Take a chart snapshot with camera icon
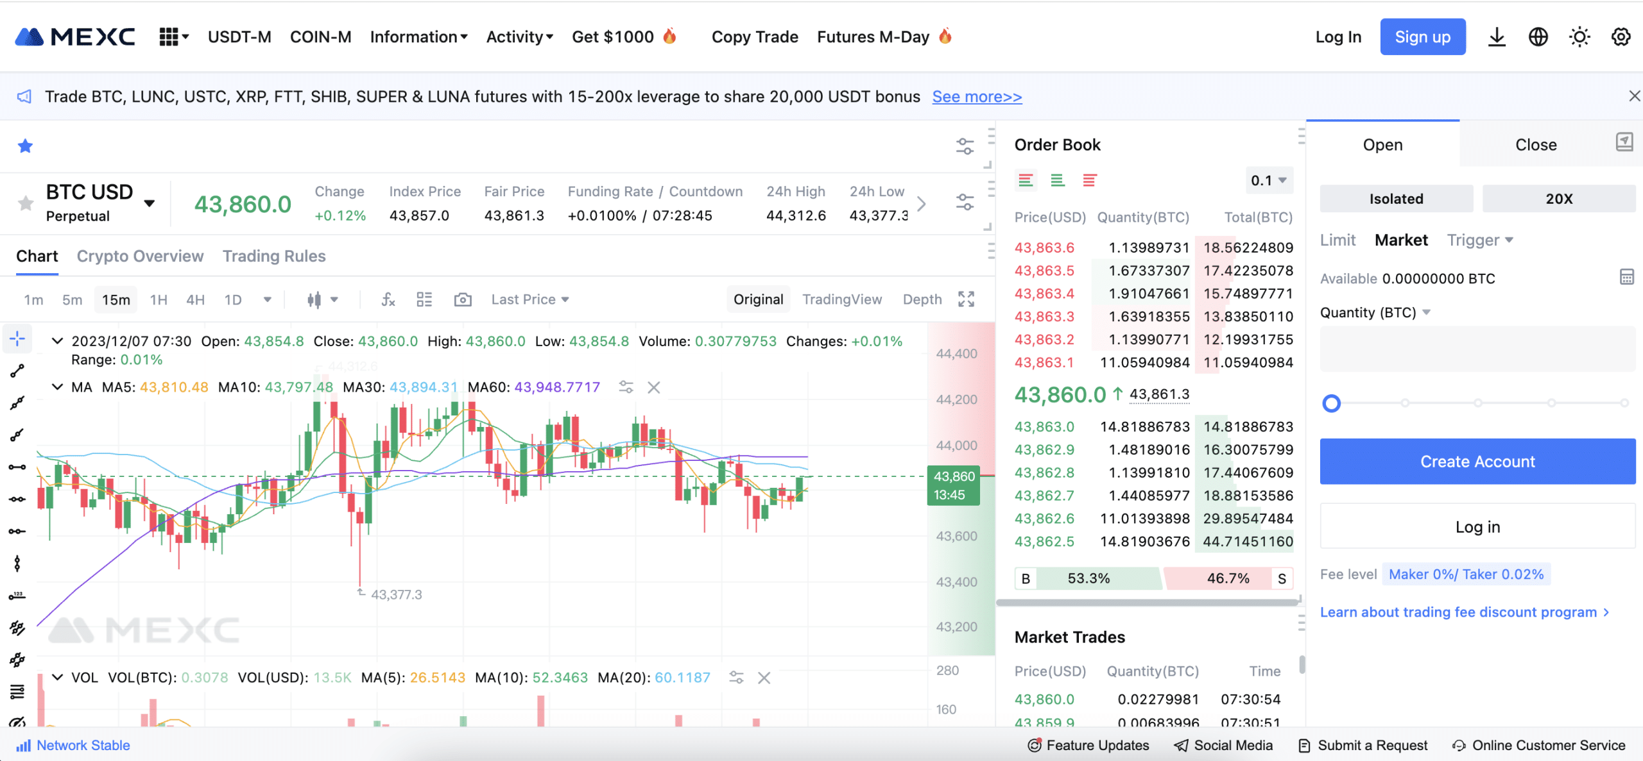This screenshot has height=761, width=1643. [x=463, y=299]
